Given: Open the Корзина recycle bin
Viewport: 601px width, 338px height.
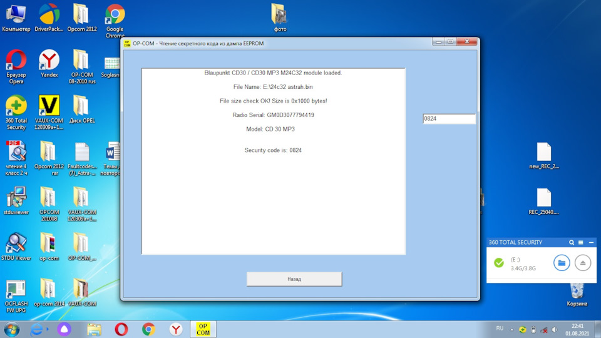Looking at the screenshot, I should [577, 294].
